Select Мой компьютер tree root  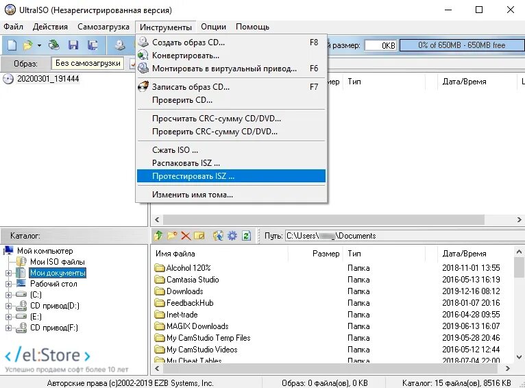[45, 251]
